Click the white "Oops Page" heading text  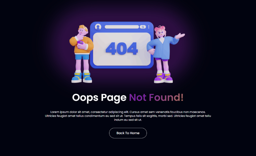coord(99,98)
